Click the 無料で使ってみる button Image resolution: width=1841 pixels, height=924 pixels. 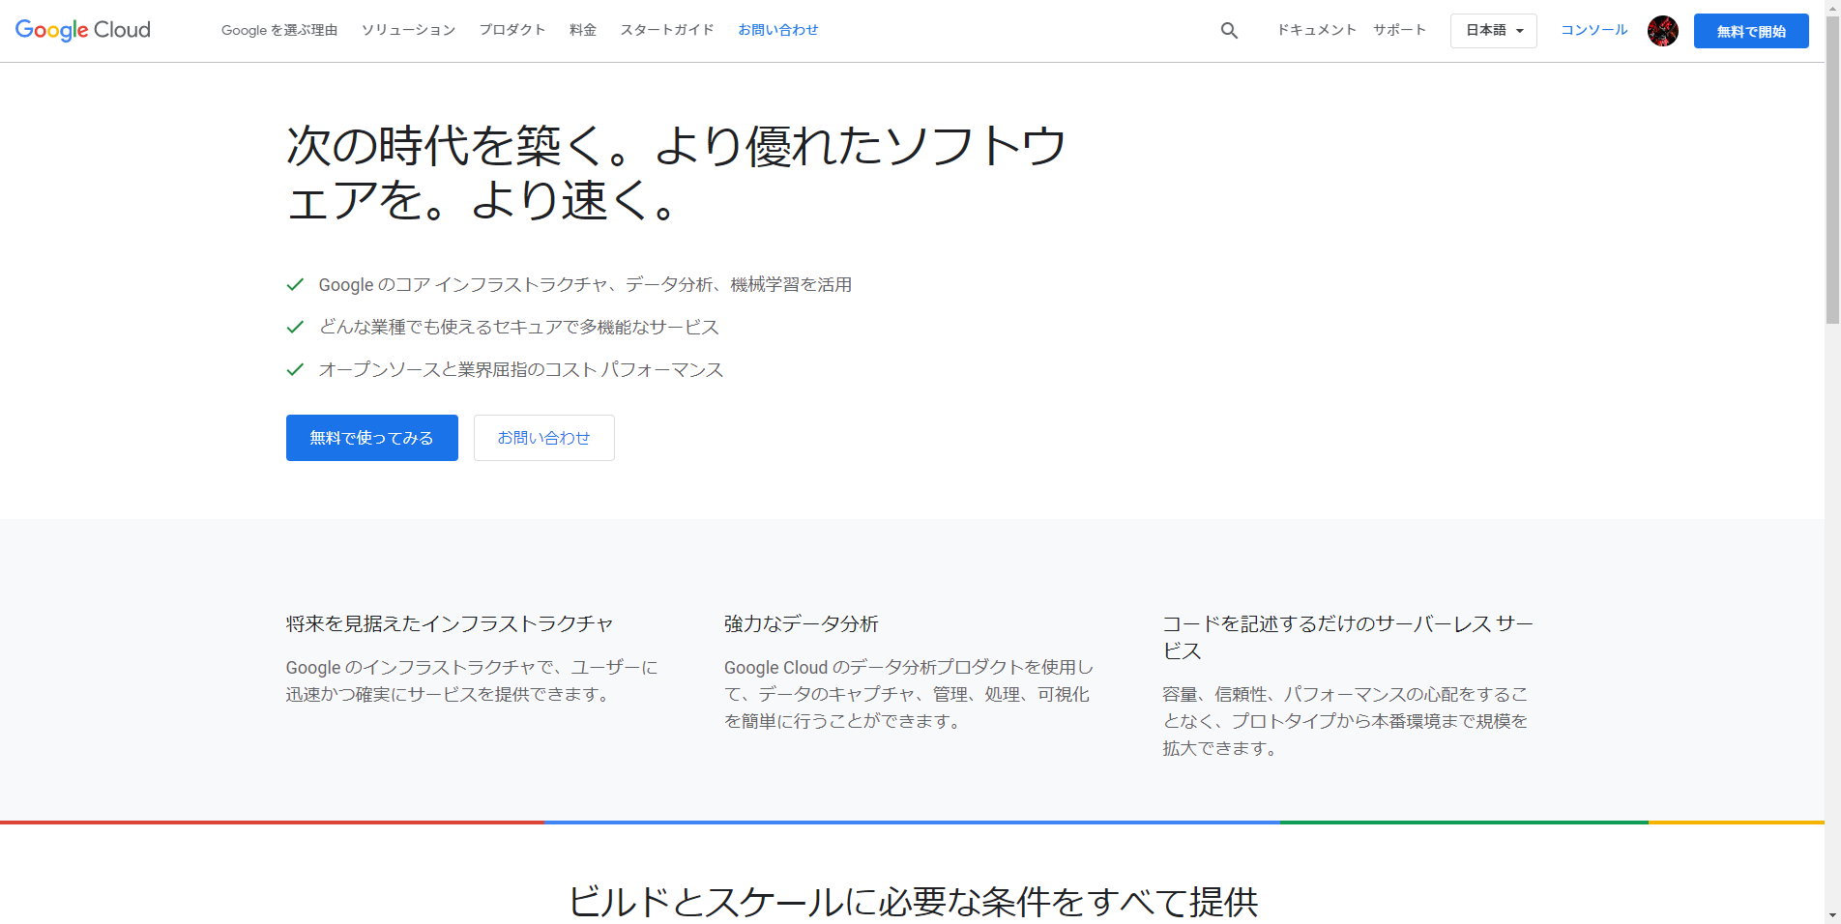point(372,438)
